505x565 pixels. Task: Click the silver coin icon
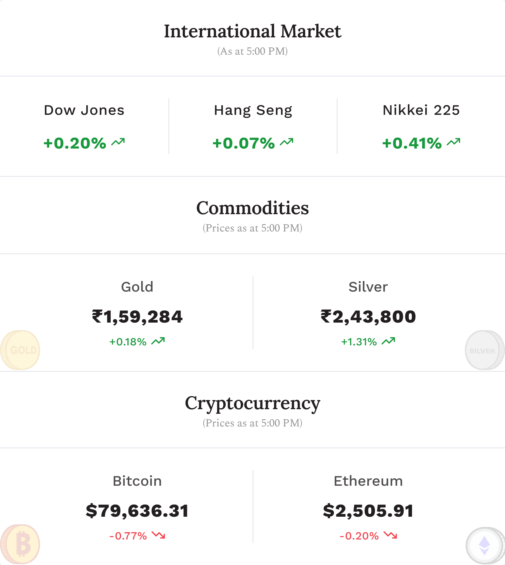485,350
